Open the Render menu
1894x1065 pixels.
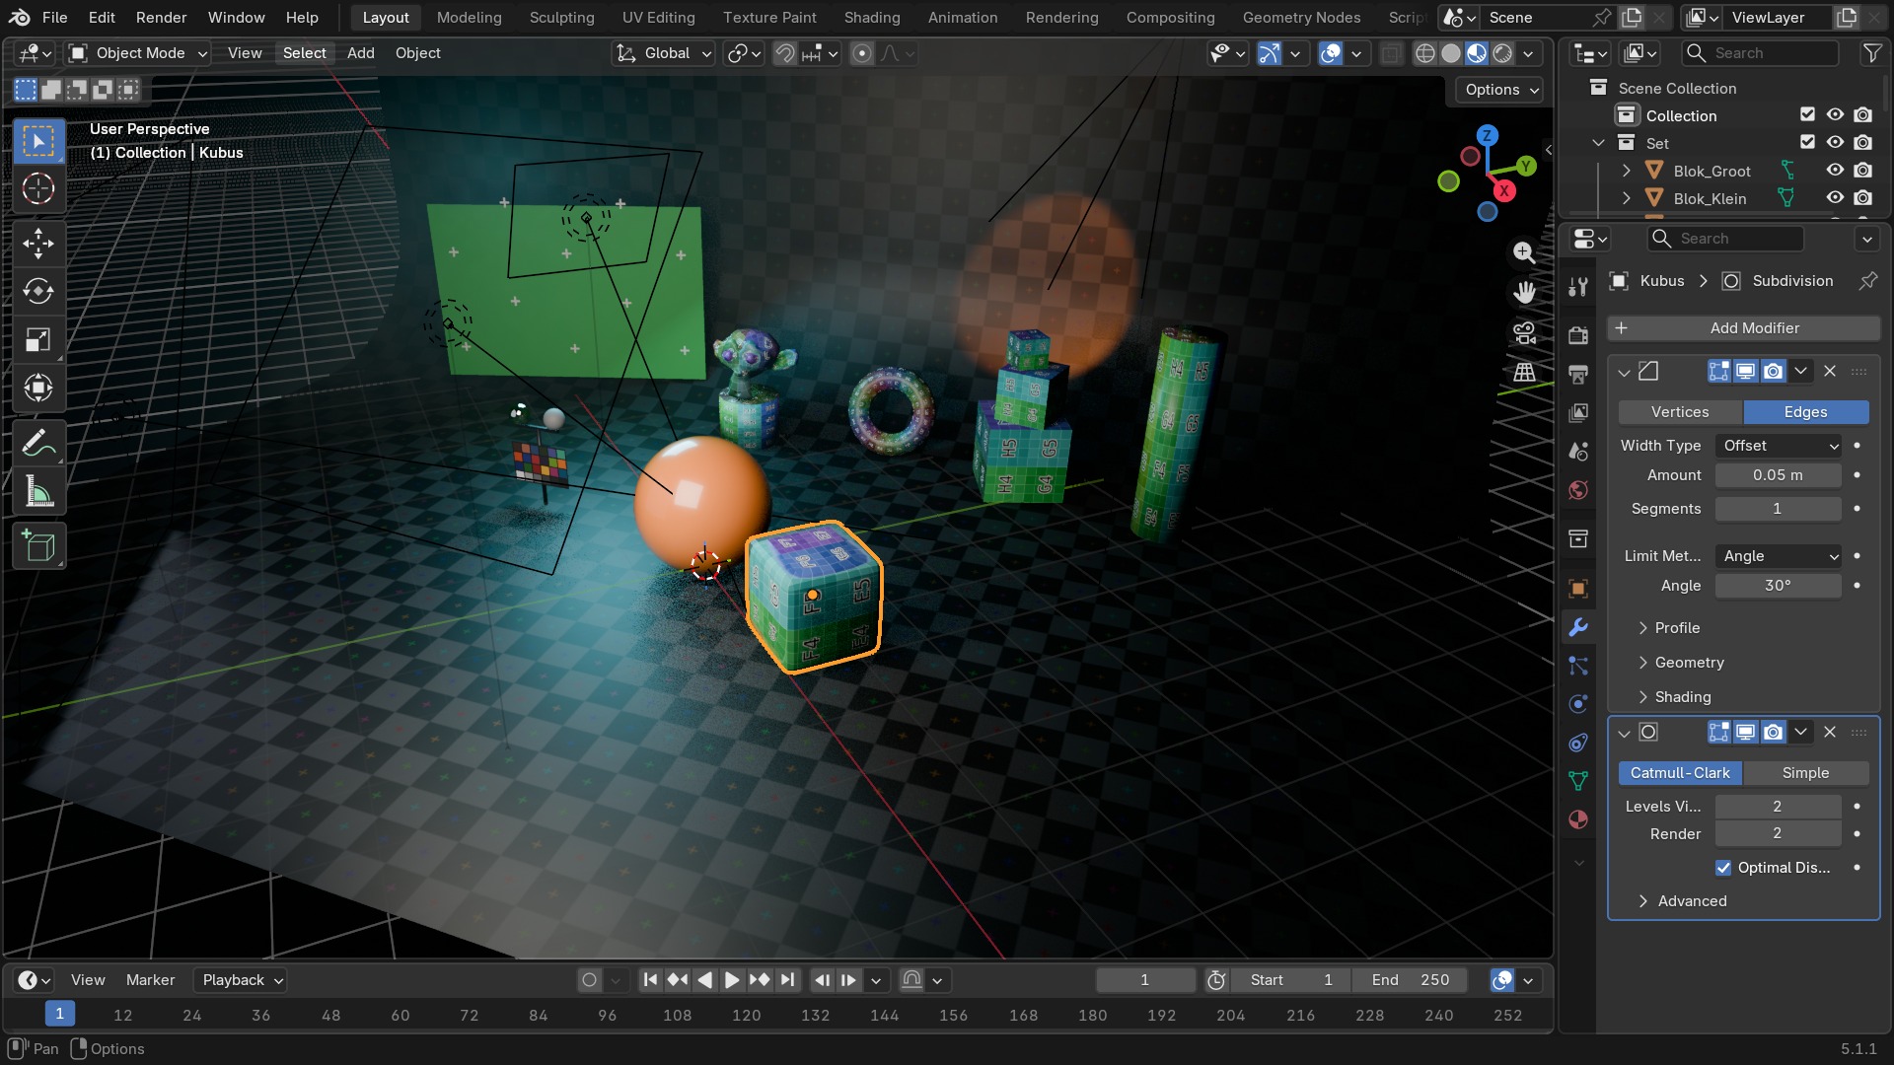pyautogui.click(x=161, y=18)
